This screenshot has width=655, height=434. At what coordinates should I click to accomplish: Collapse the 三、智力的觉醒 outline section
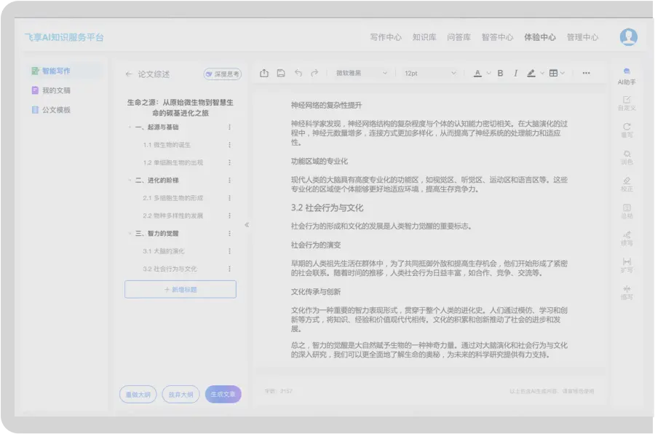(130, 233)
